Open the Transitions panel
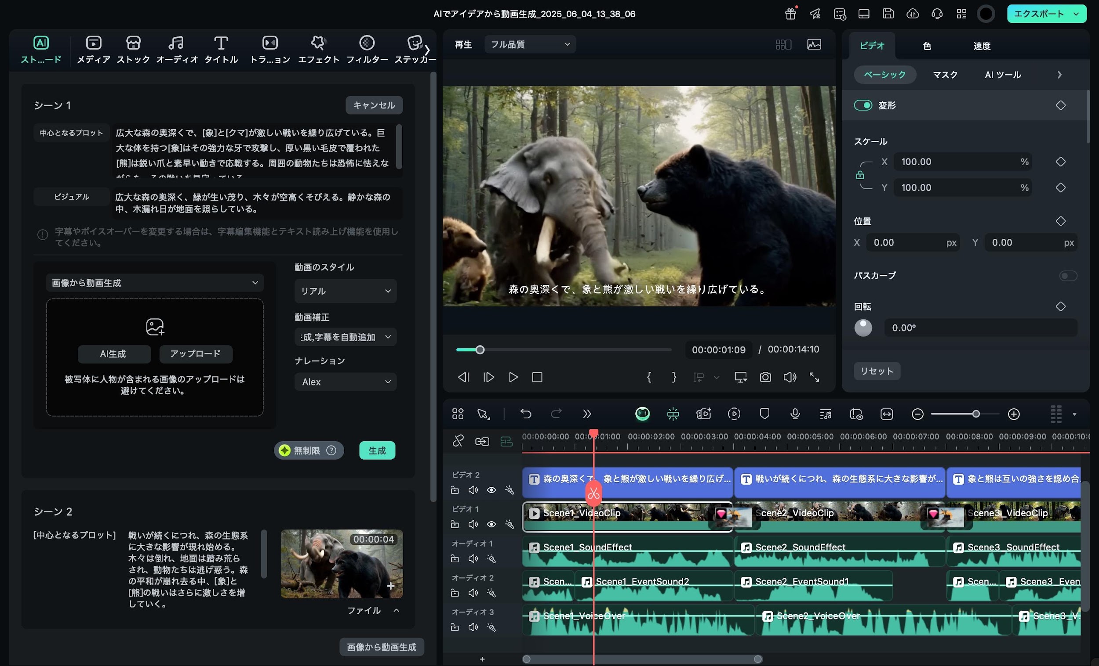Screen dimensions: 1099x666 [x=270, y=50]
